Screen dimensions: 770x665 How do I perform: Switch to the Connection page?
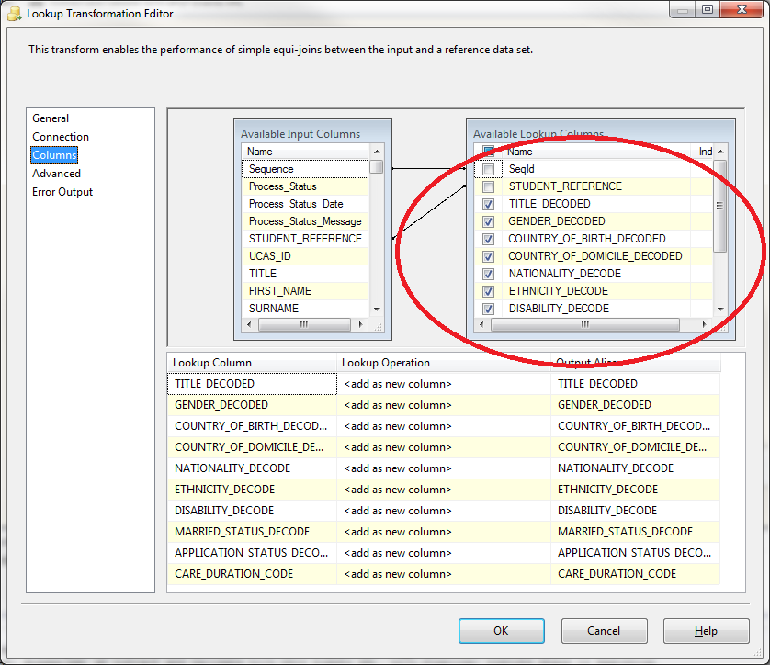click(x=61, y=137)
